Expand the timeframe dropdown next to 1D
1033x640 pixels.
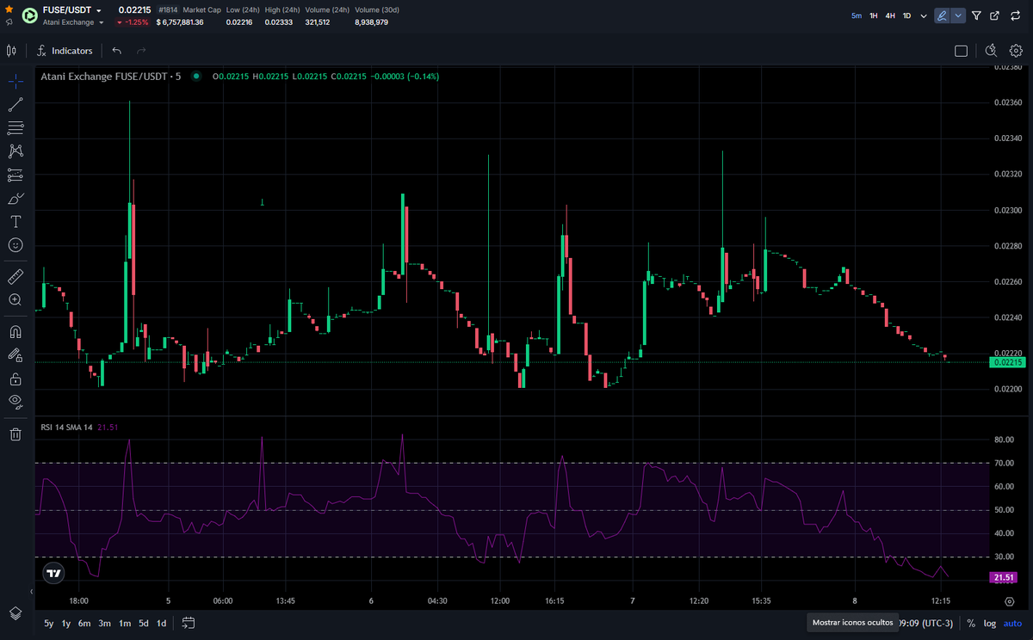click(922, 15)
